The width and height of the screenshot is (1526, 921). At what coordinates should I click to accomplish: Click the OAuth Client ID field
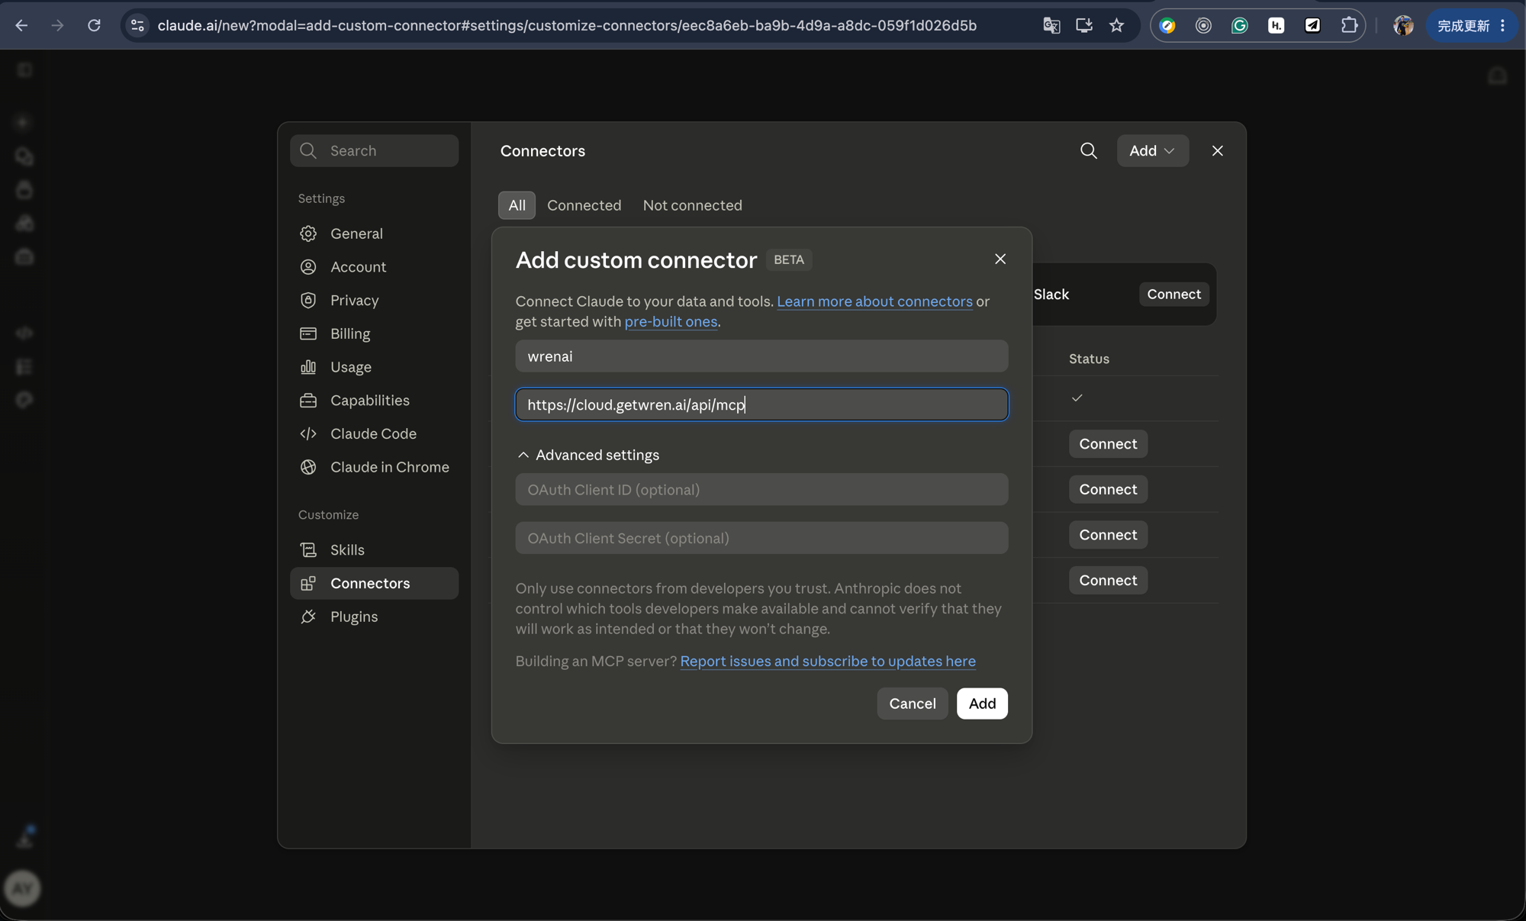(761, 490)
